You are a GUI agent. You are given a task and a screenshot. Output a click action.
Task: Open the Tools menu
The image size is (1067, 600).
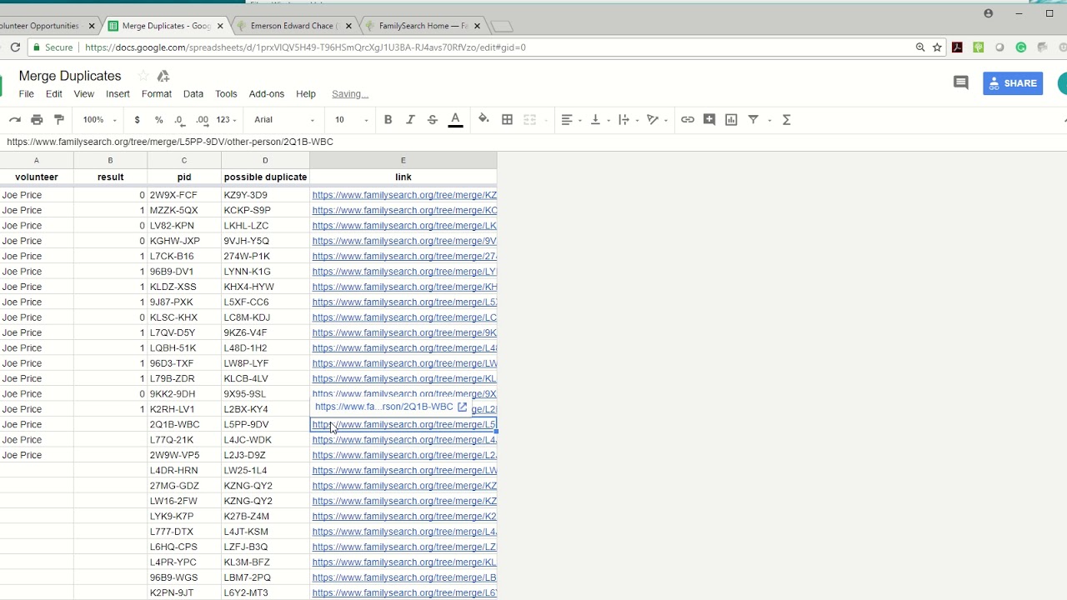(x=226, y=94)
